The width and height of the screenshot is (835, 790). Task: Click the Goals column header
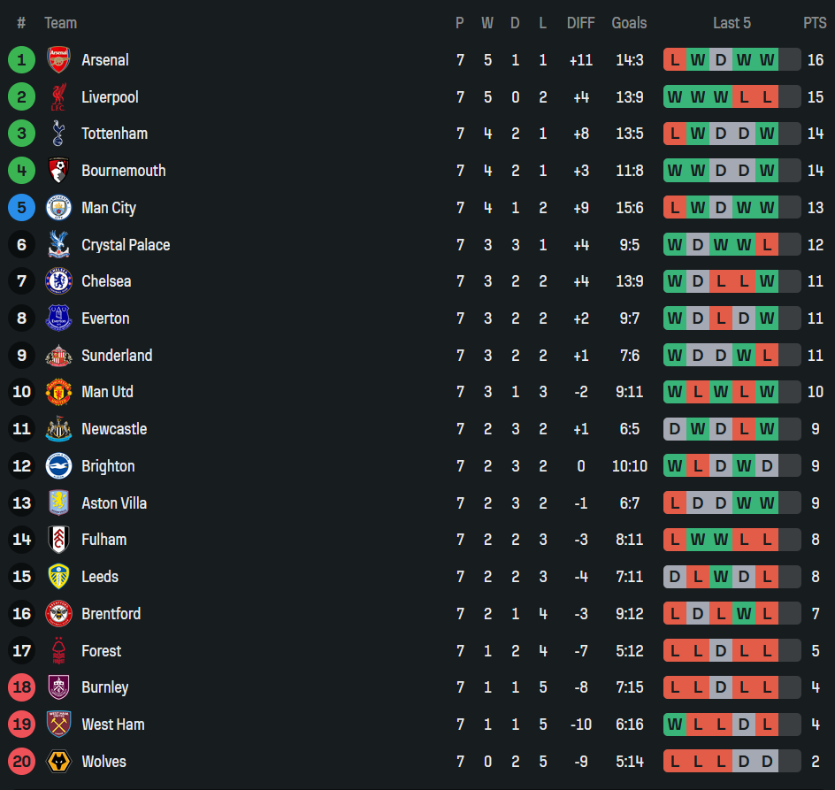pyautogui.click(x=629, y=23)
